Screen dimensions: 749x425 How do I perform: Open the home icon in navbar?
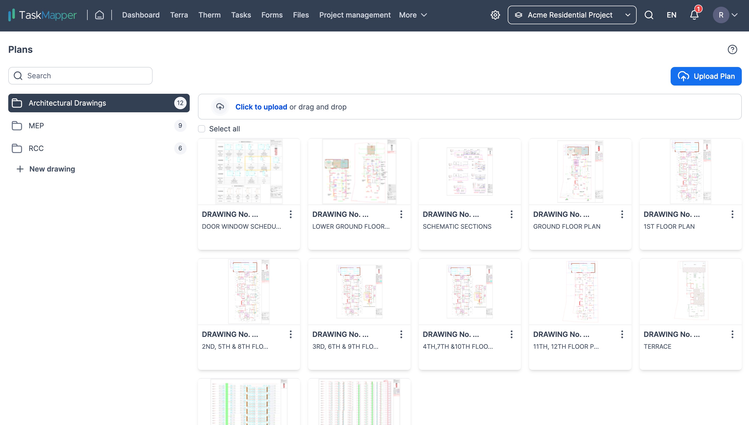[x=99, y=15]
